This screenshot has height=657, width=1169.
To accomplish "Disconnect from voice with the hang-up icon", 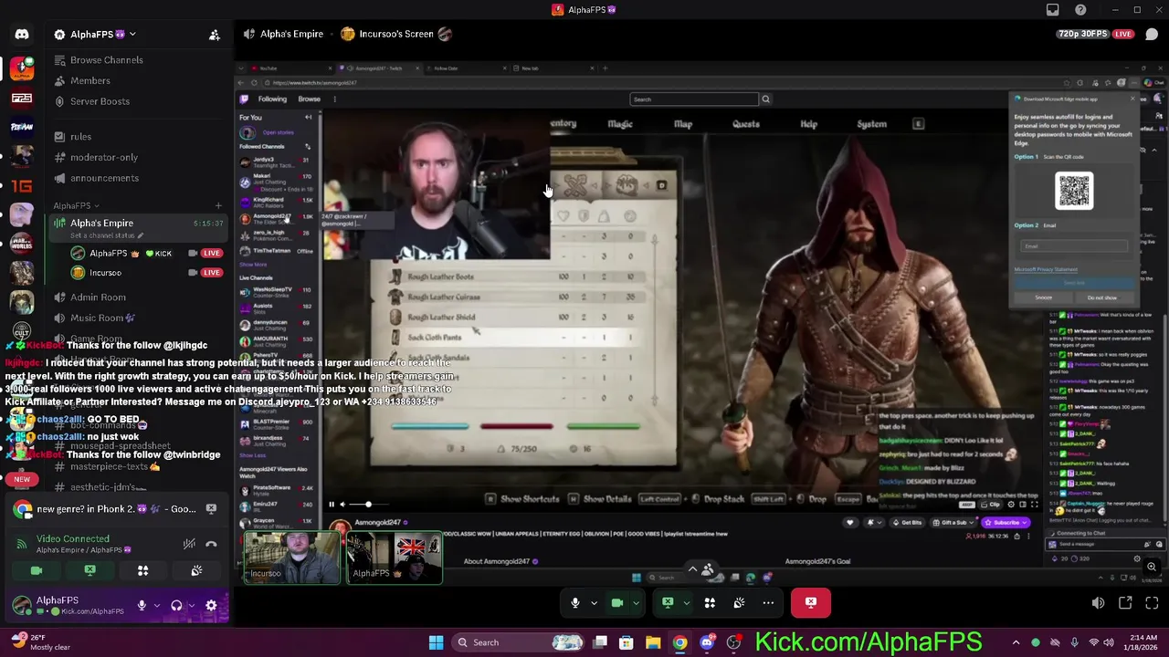I will (211, 544).
